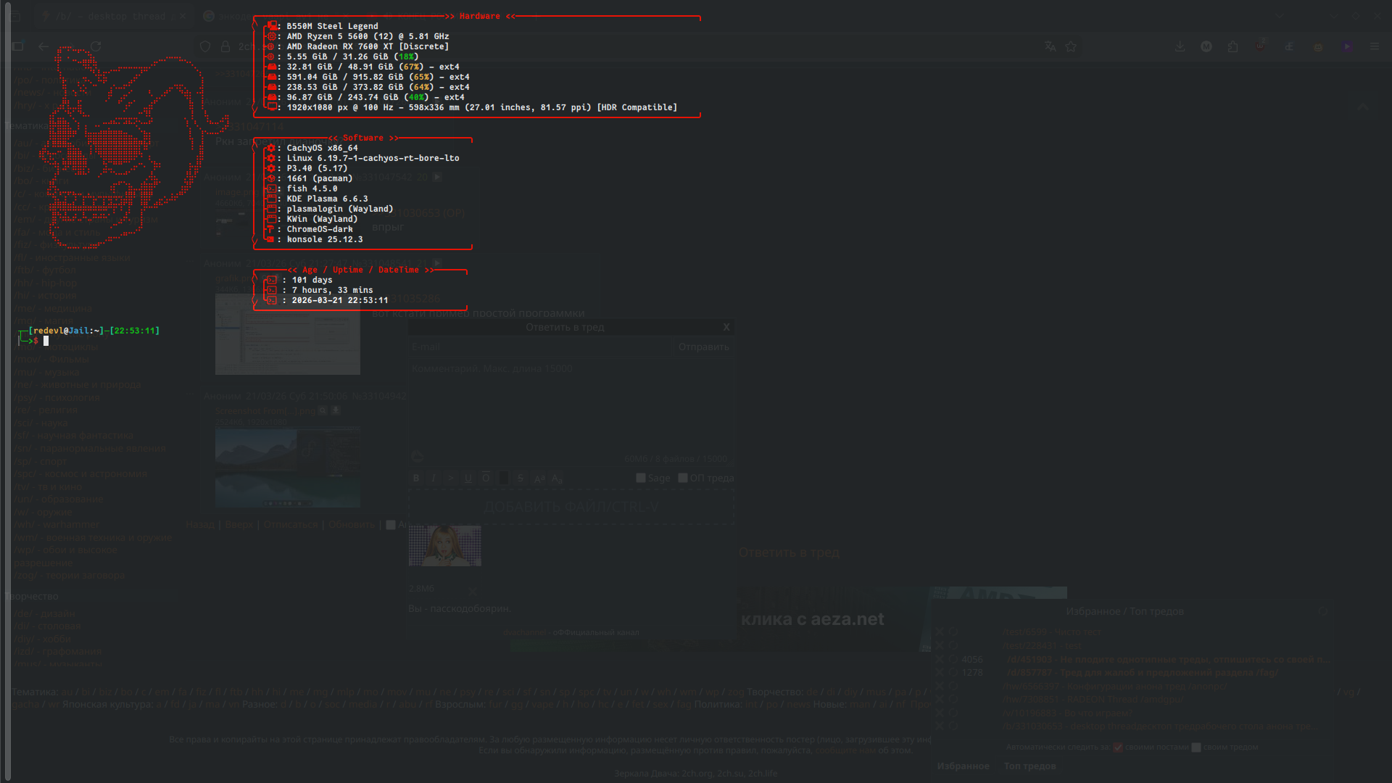Click the underline U formatting button
The width and height of the screenshot is (1392, 783).
[468, 478]
